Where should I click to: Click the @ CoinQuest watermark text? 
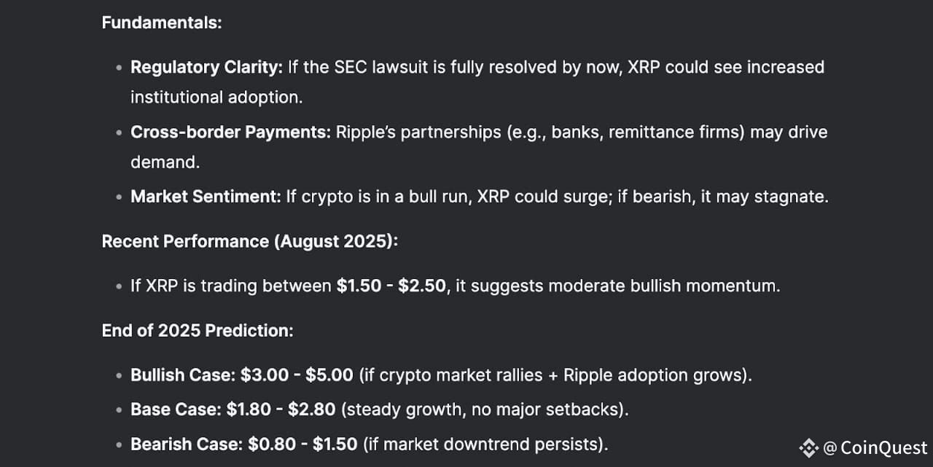875,447
